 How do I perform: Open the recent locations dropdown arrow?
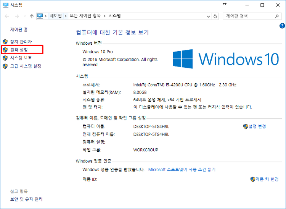(25, 16)
